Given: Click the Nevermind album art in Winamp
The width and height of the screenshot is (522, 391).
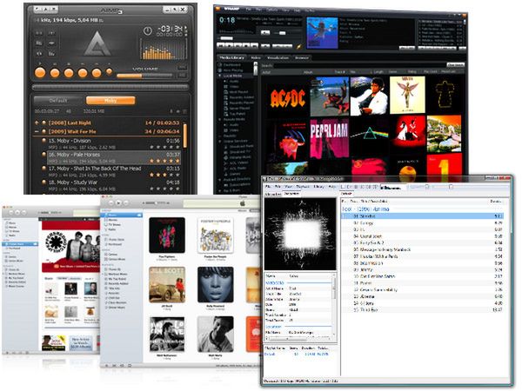Looking at the screenshot, I should 322,33.
